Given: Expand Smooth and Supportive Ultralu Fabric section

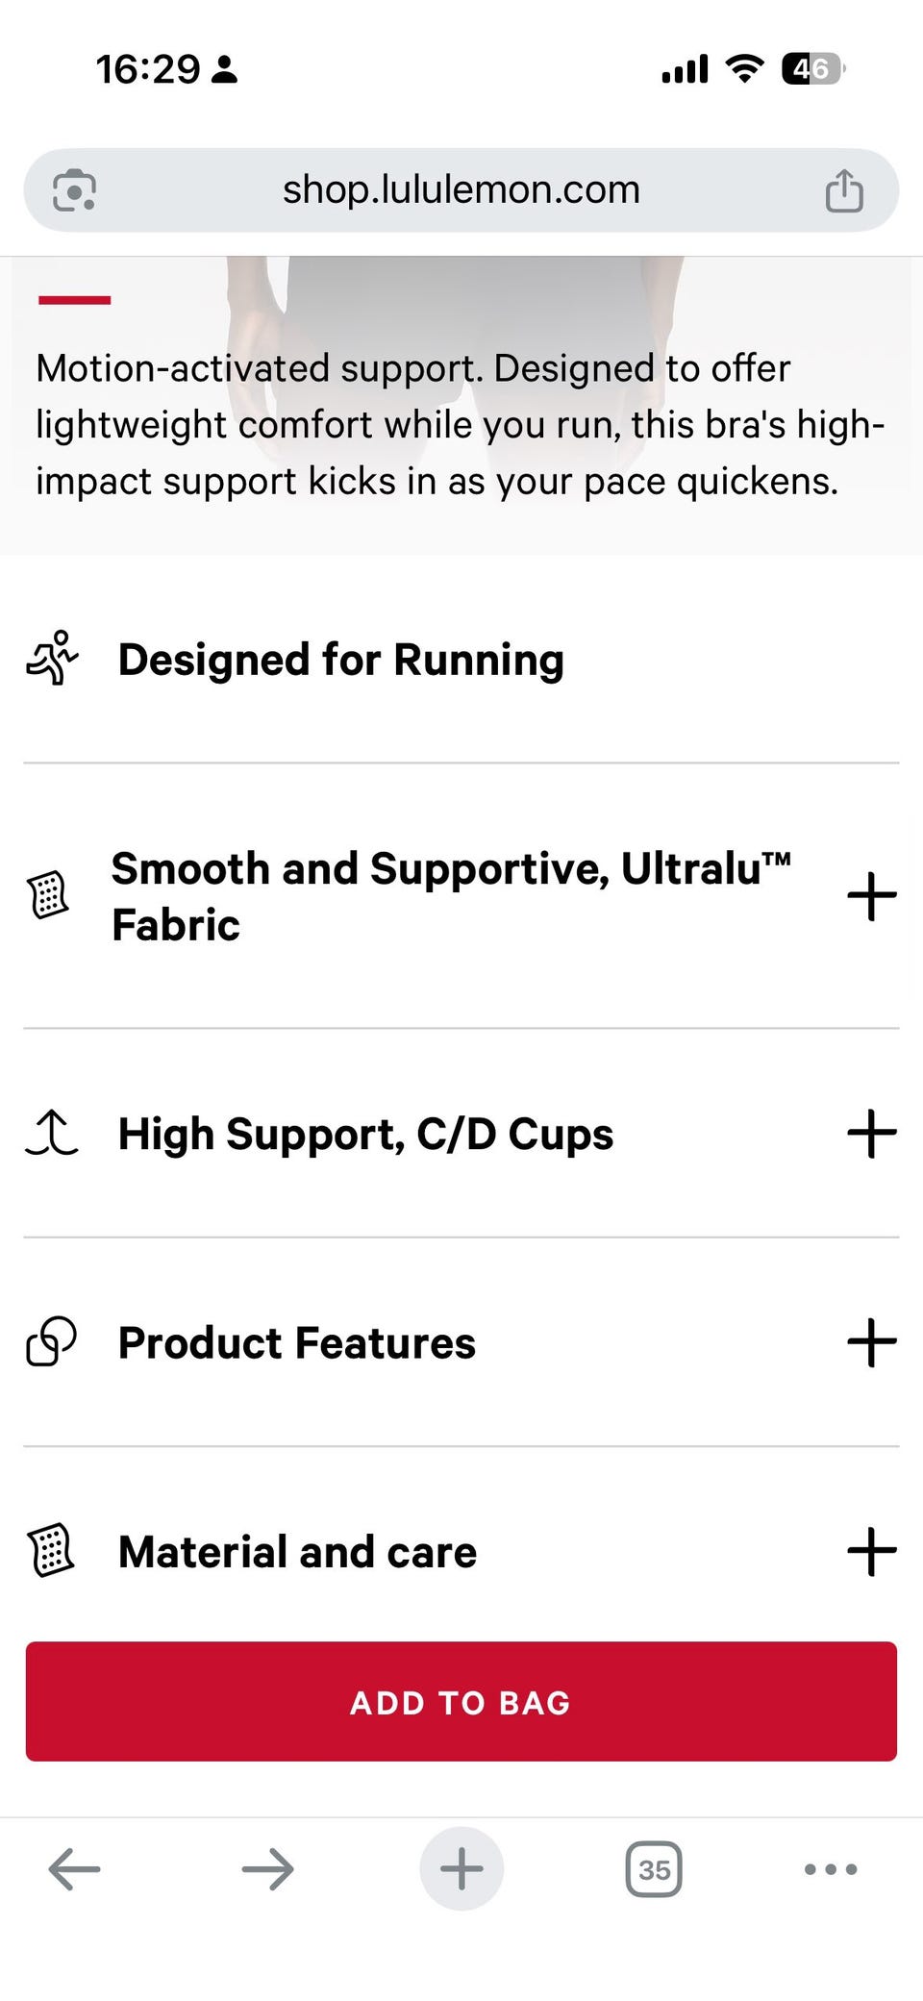Looking at the screenshot, I should (871, 896).
